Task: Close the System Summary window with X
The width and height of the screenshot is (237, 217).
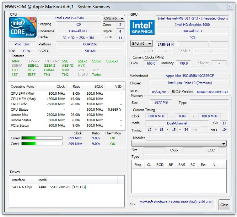Action: point(230,7)
